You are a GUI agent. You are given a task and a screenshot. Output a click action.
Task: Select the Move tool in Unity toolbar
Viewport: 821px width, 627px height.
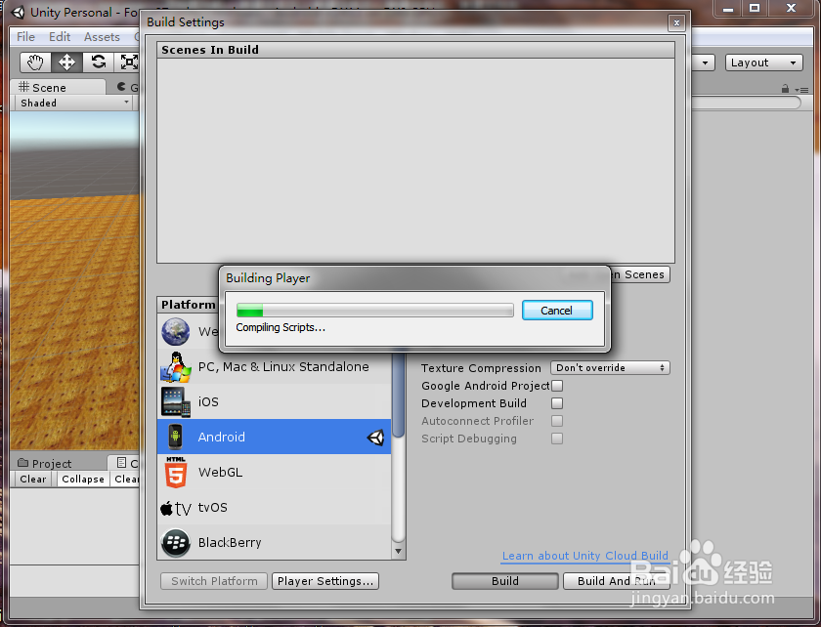tap(66, 63)
